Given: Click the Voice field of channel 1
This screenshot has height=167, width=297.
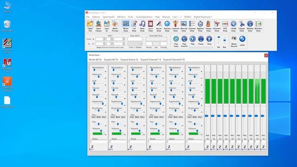Looking at the screenshot, I should click(x=99, y=141).
